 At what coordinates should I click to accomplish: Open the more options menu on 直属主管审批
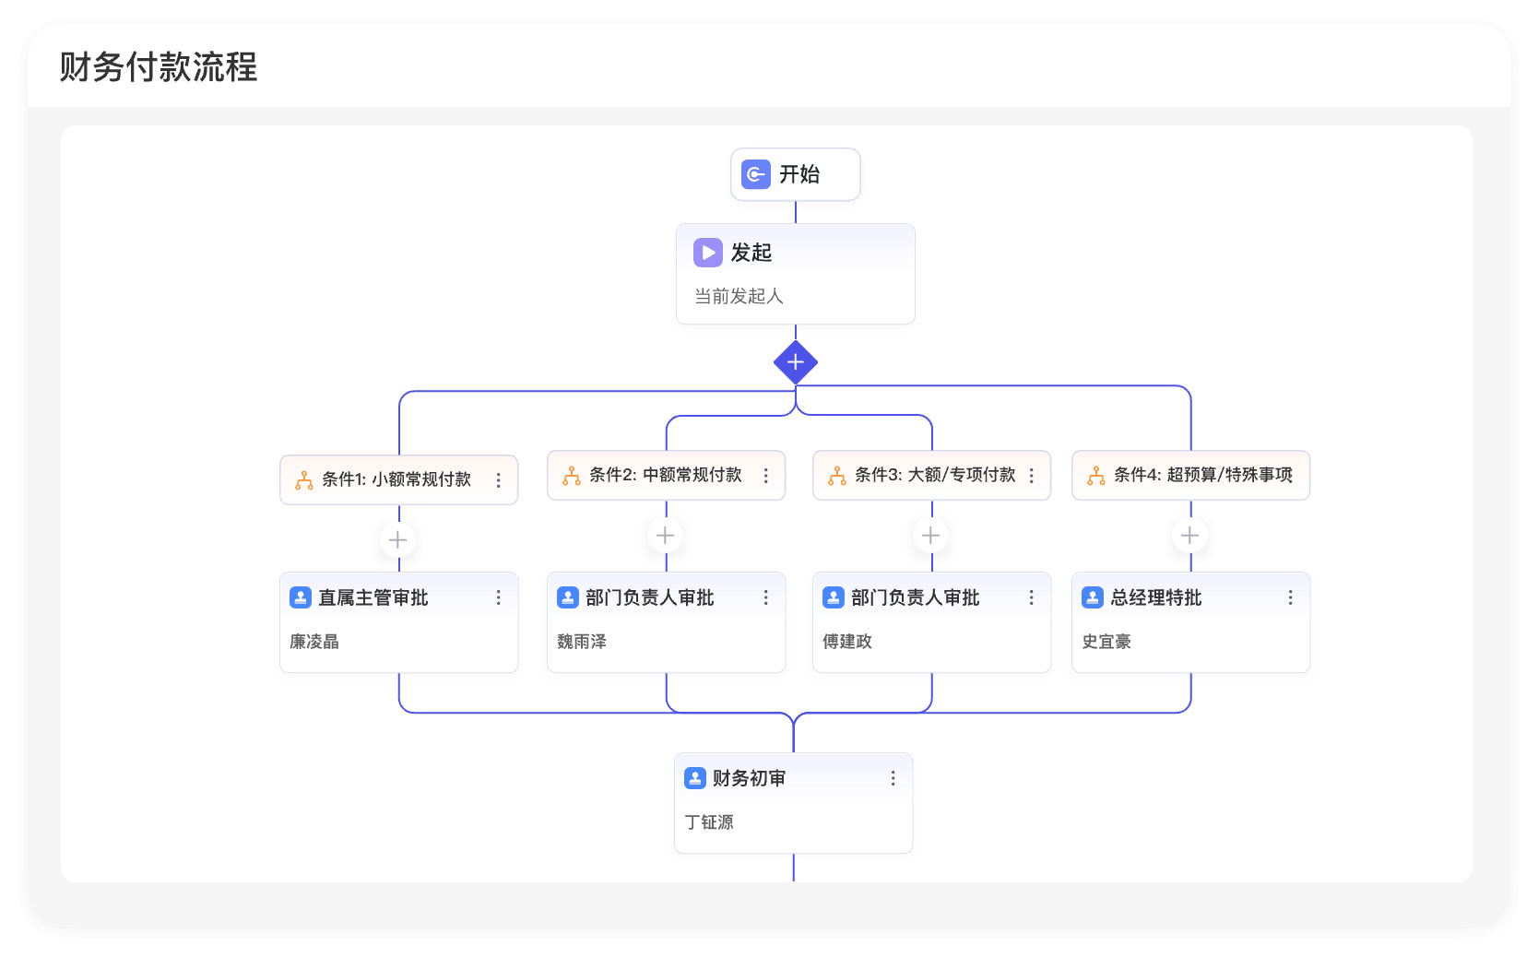[x=499, y=598]
